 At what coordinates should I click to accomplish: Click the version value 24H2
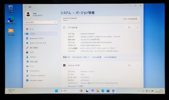(x=82, y=74)
